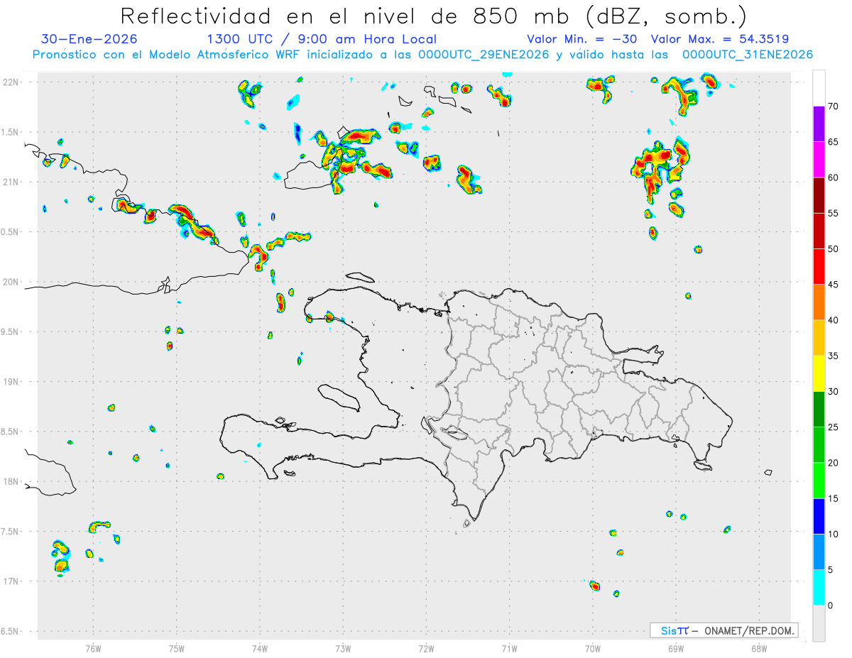The image size is (852, 658).
Task: Click the cyan 0–5 dBZ color segment
Action: (819, 587)
